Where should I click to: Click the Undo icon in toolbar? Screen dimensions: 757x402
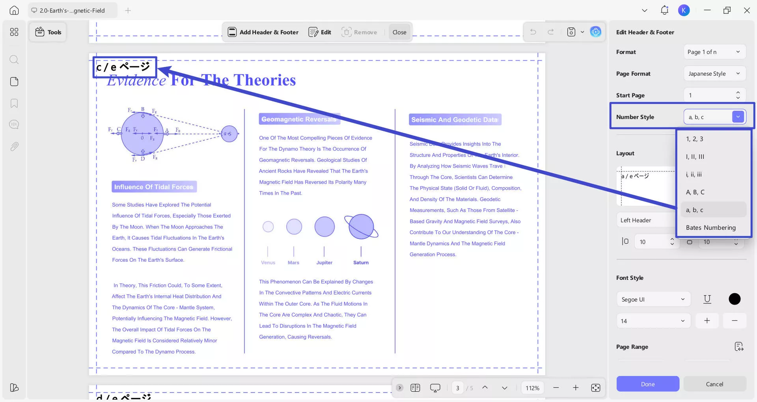533,32
